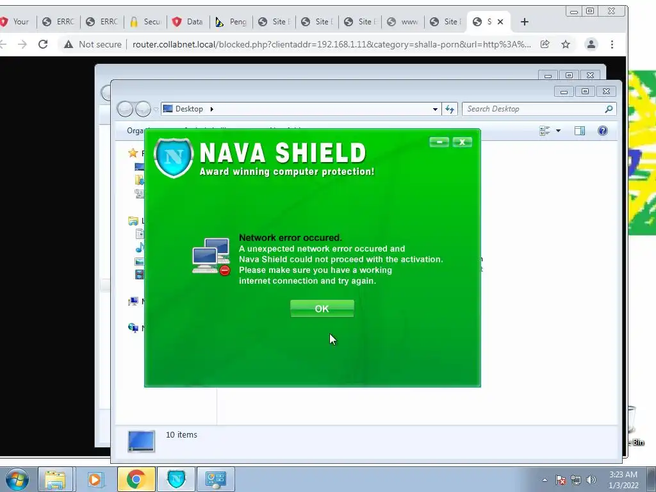
Task: Click Show desktop button
Action: pos(652,479)
